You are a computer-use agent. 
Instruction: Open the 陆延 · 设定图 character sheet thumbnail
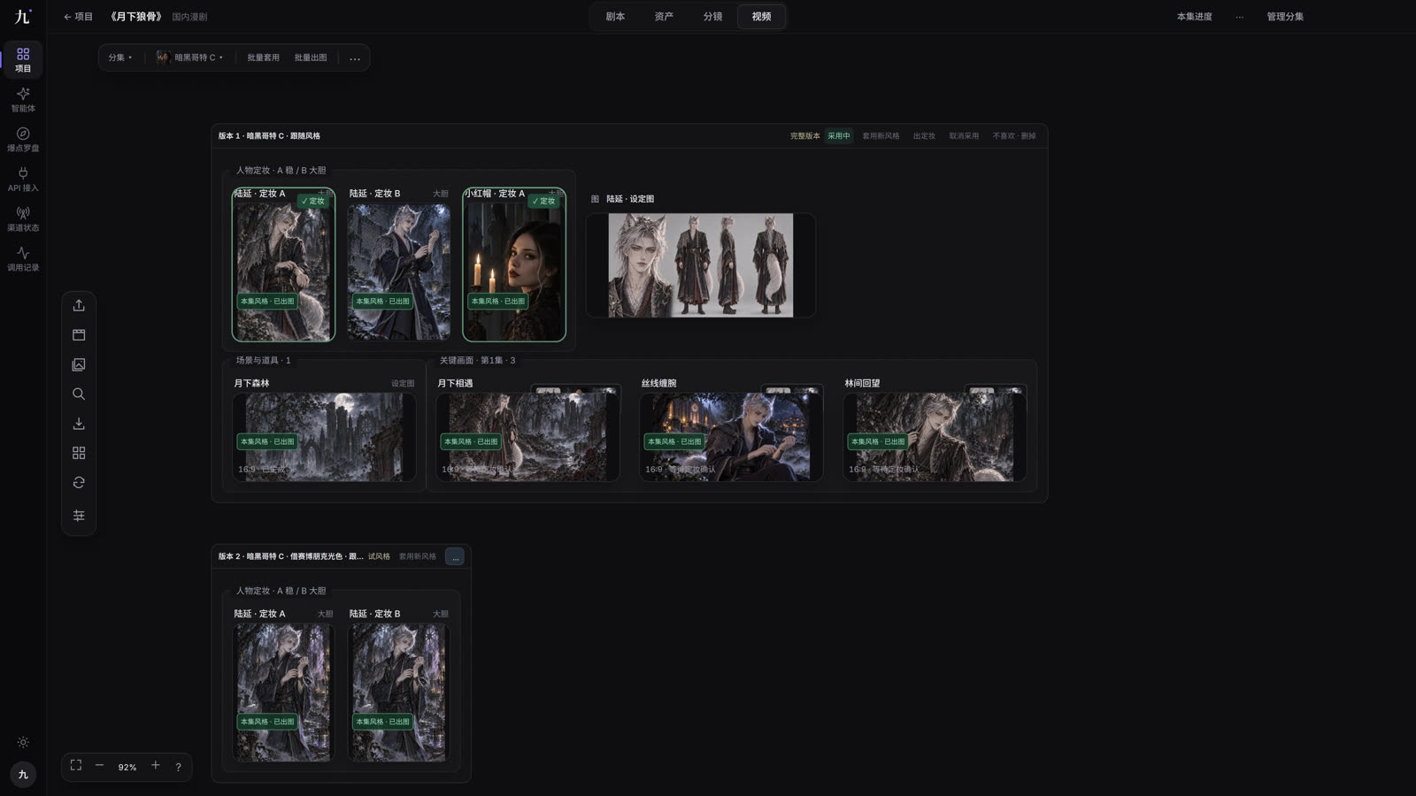pos(701,265)
